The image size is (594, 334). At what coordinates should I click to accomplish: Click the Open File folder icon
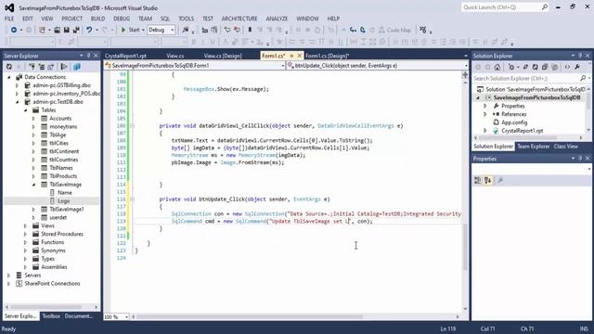[57, 30]
